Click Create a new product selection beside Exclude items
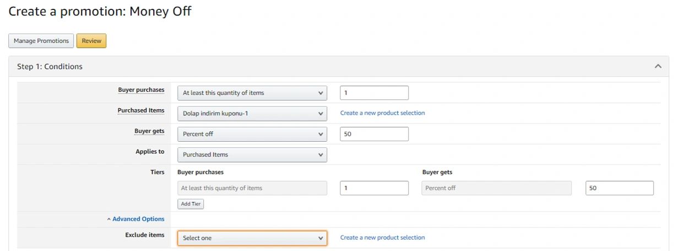Image resolution: width=678 pixels, height=251 pixels. (382, 238)
